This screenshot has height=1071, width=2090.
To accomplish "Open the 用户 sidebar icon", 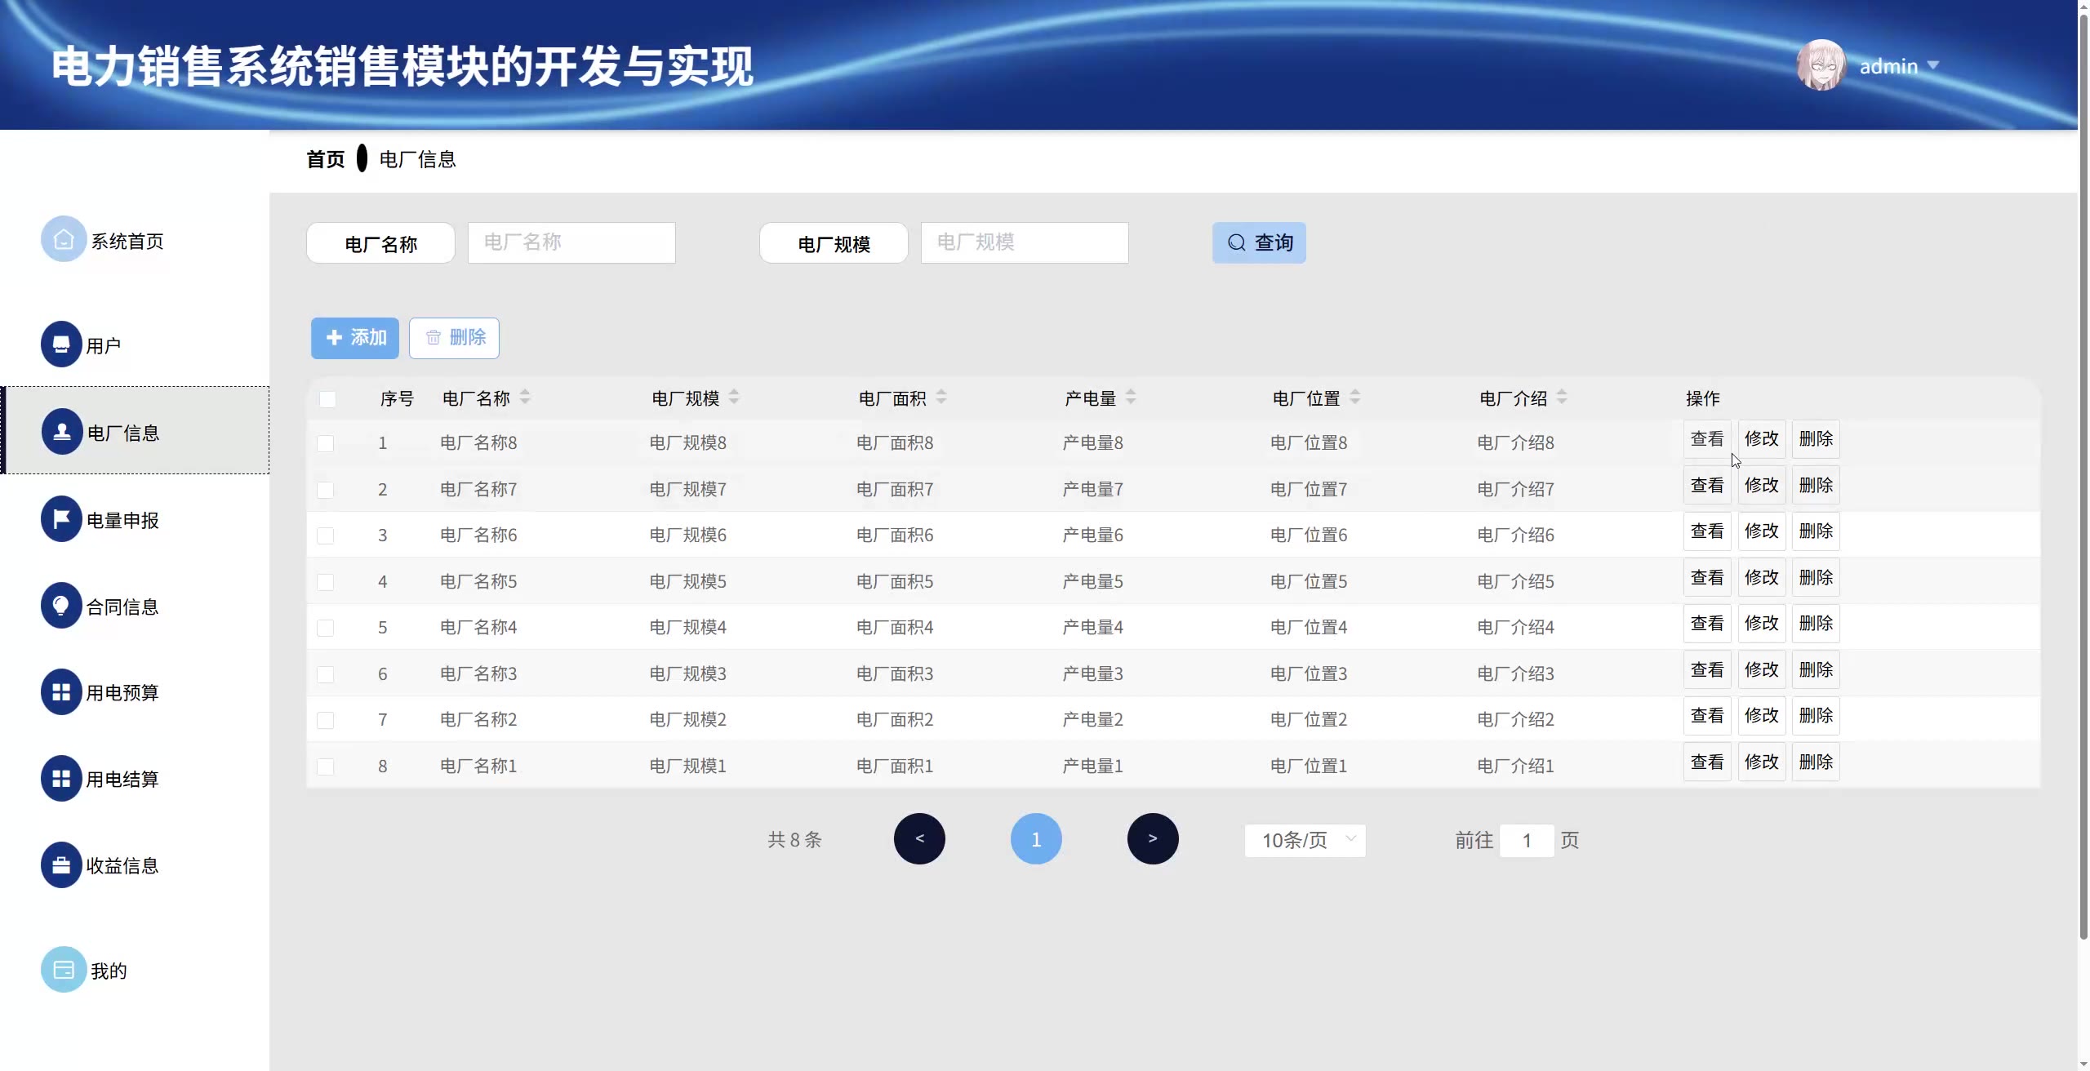I will [x=61, y=344].
